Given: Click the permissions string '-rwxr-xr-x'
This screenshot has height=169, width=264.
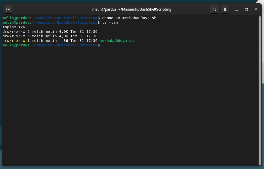Looking at the screenshot, I should [14, 41].
